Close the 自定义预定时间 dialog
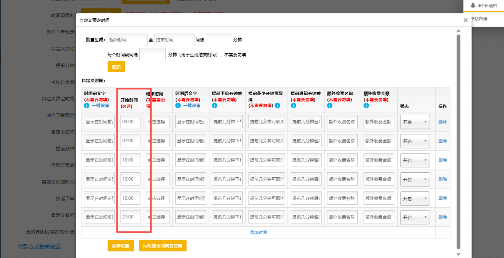 tap(465, 20)
